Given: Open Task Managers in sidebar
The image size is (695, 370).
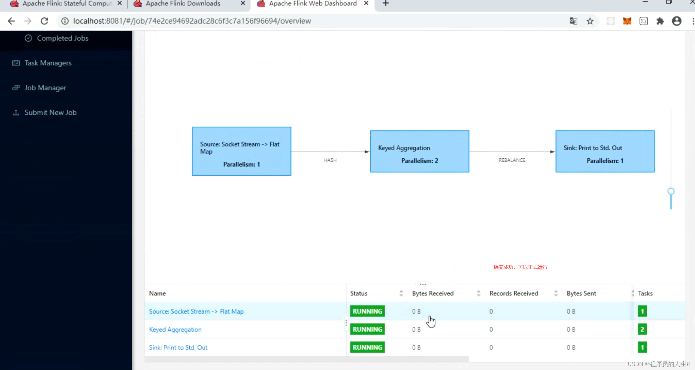Looking at the screenshot, I should (x=48, y=63).
